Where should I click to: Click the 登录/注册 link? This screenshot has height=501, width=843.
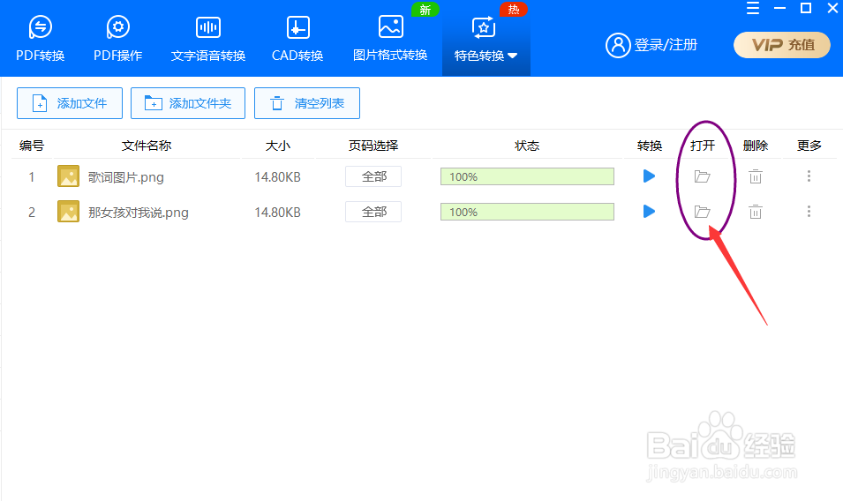point(666,45)
